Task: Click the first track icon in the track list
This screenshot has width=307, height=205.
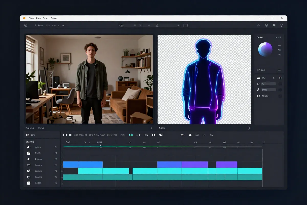Action: (x=29, y=147)
